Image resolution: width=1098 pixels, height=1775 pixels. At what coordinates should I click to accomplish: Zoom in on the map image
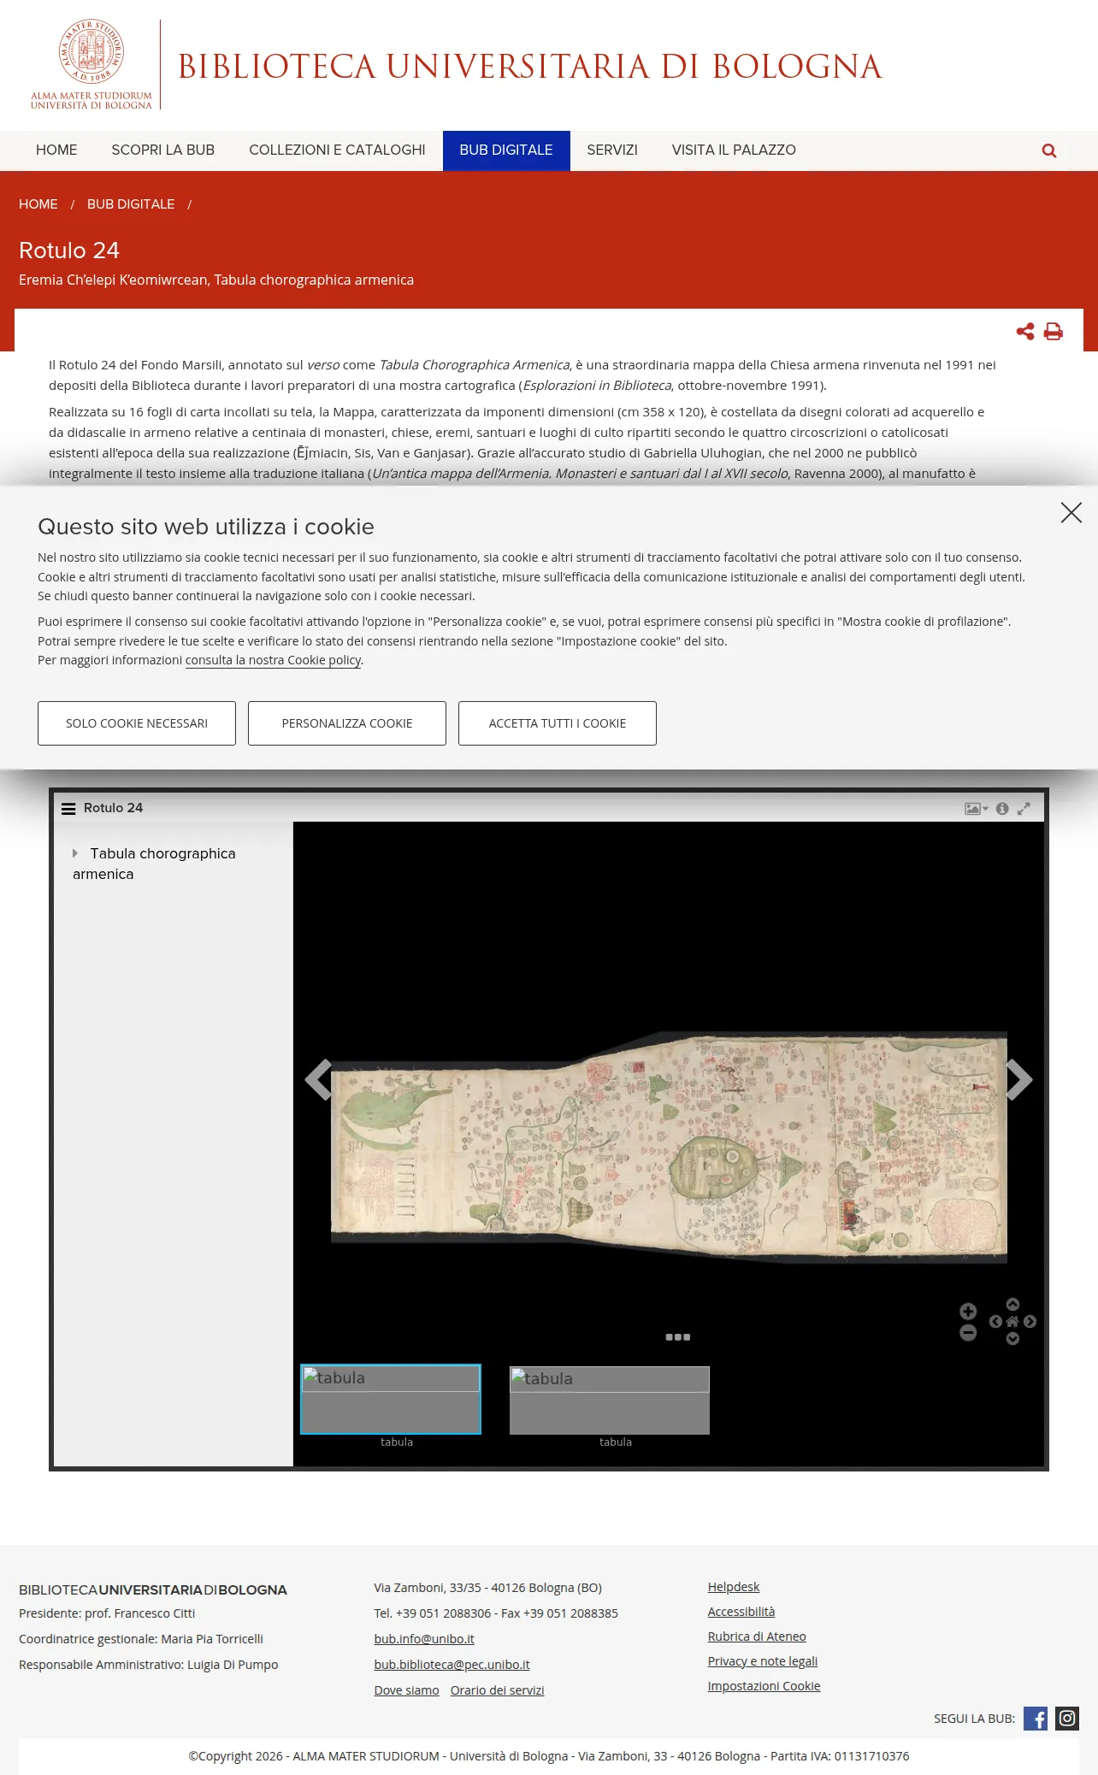coord(968,1312)
